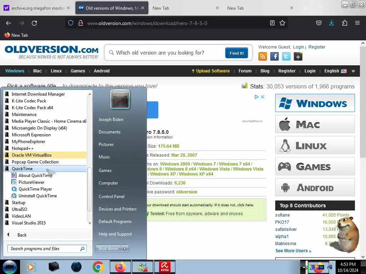Open the media player taskbar icon
Screen dimensions: 366x274
[x=31, y=267]
